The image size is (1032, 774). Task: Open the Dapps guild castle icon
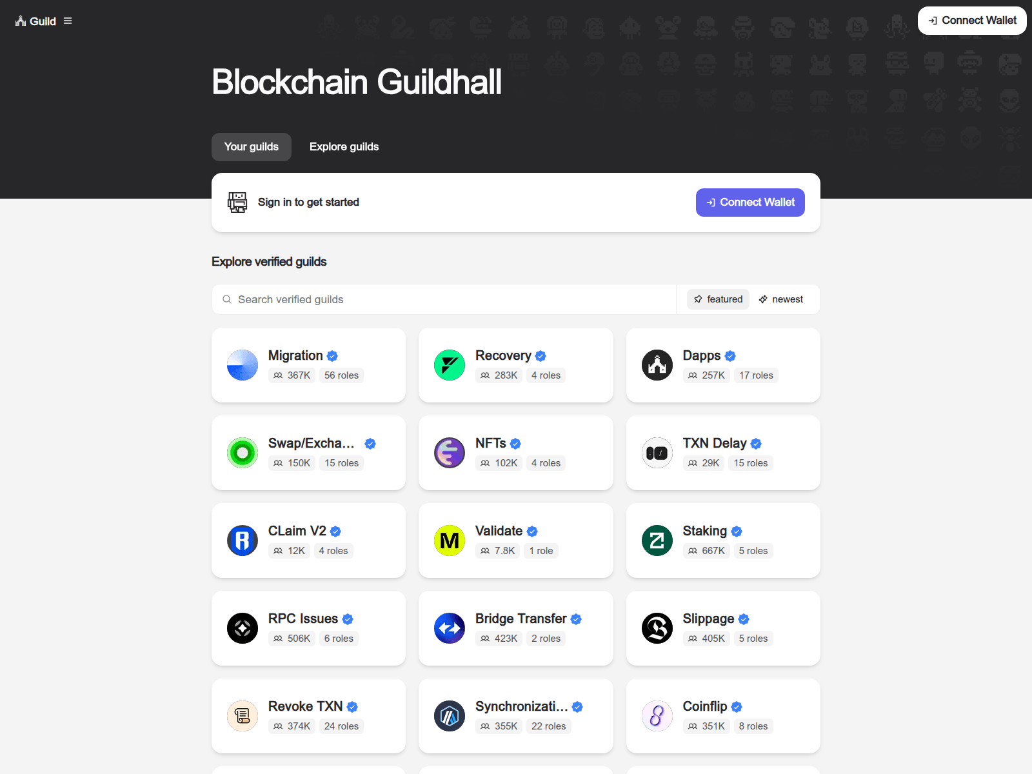tap(657, 365)
